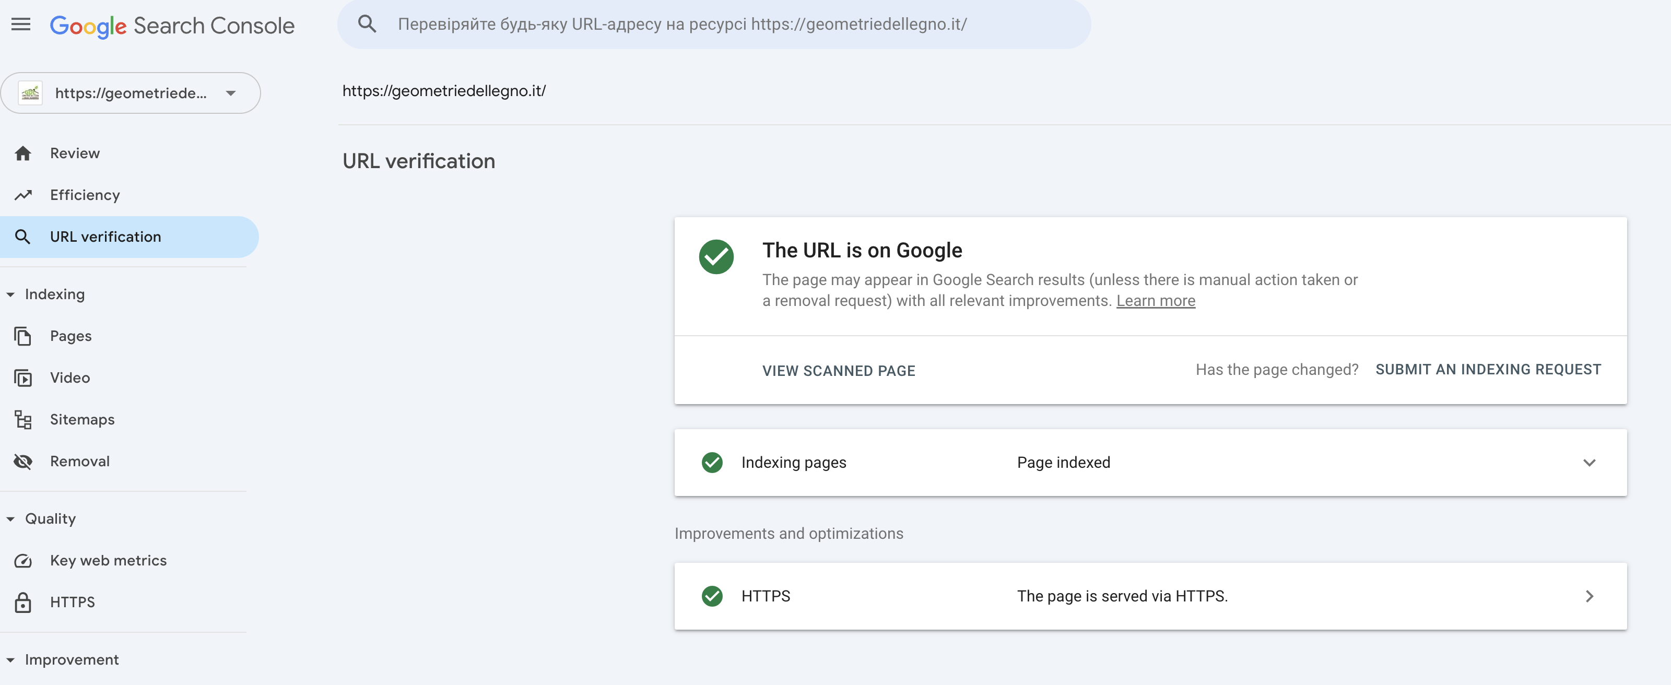
Task: Open HTTPS details arrow
Action: (1588, 596)
